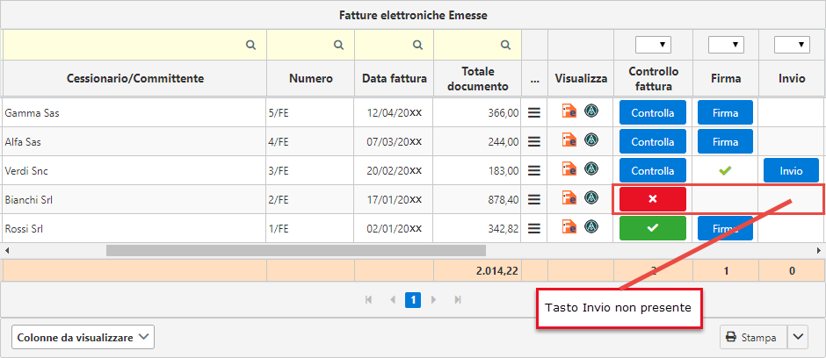Click the Invio button for Verdi Snc
This screenshot has height=358, width=826.
pos(791,170)
